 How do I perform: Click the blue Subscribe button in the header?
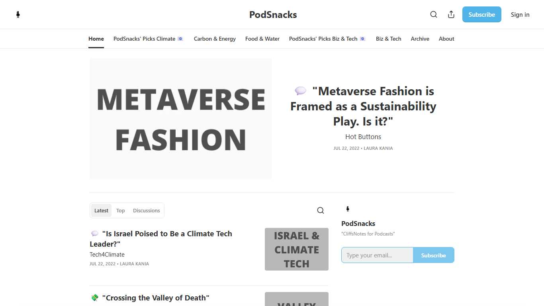482,14
